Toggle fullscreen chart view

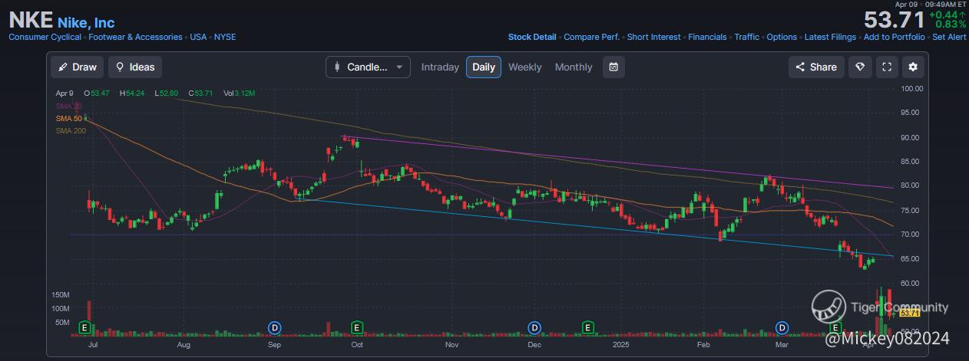point(886,67)
